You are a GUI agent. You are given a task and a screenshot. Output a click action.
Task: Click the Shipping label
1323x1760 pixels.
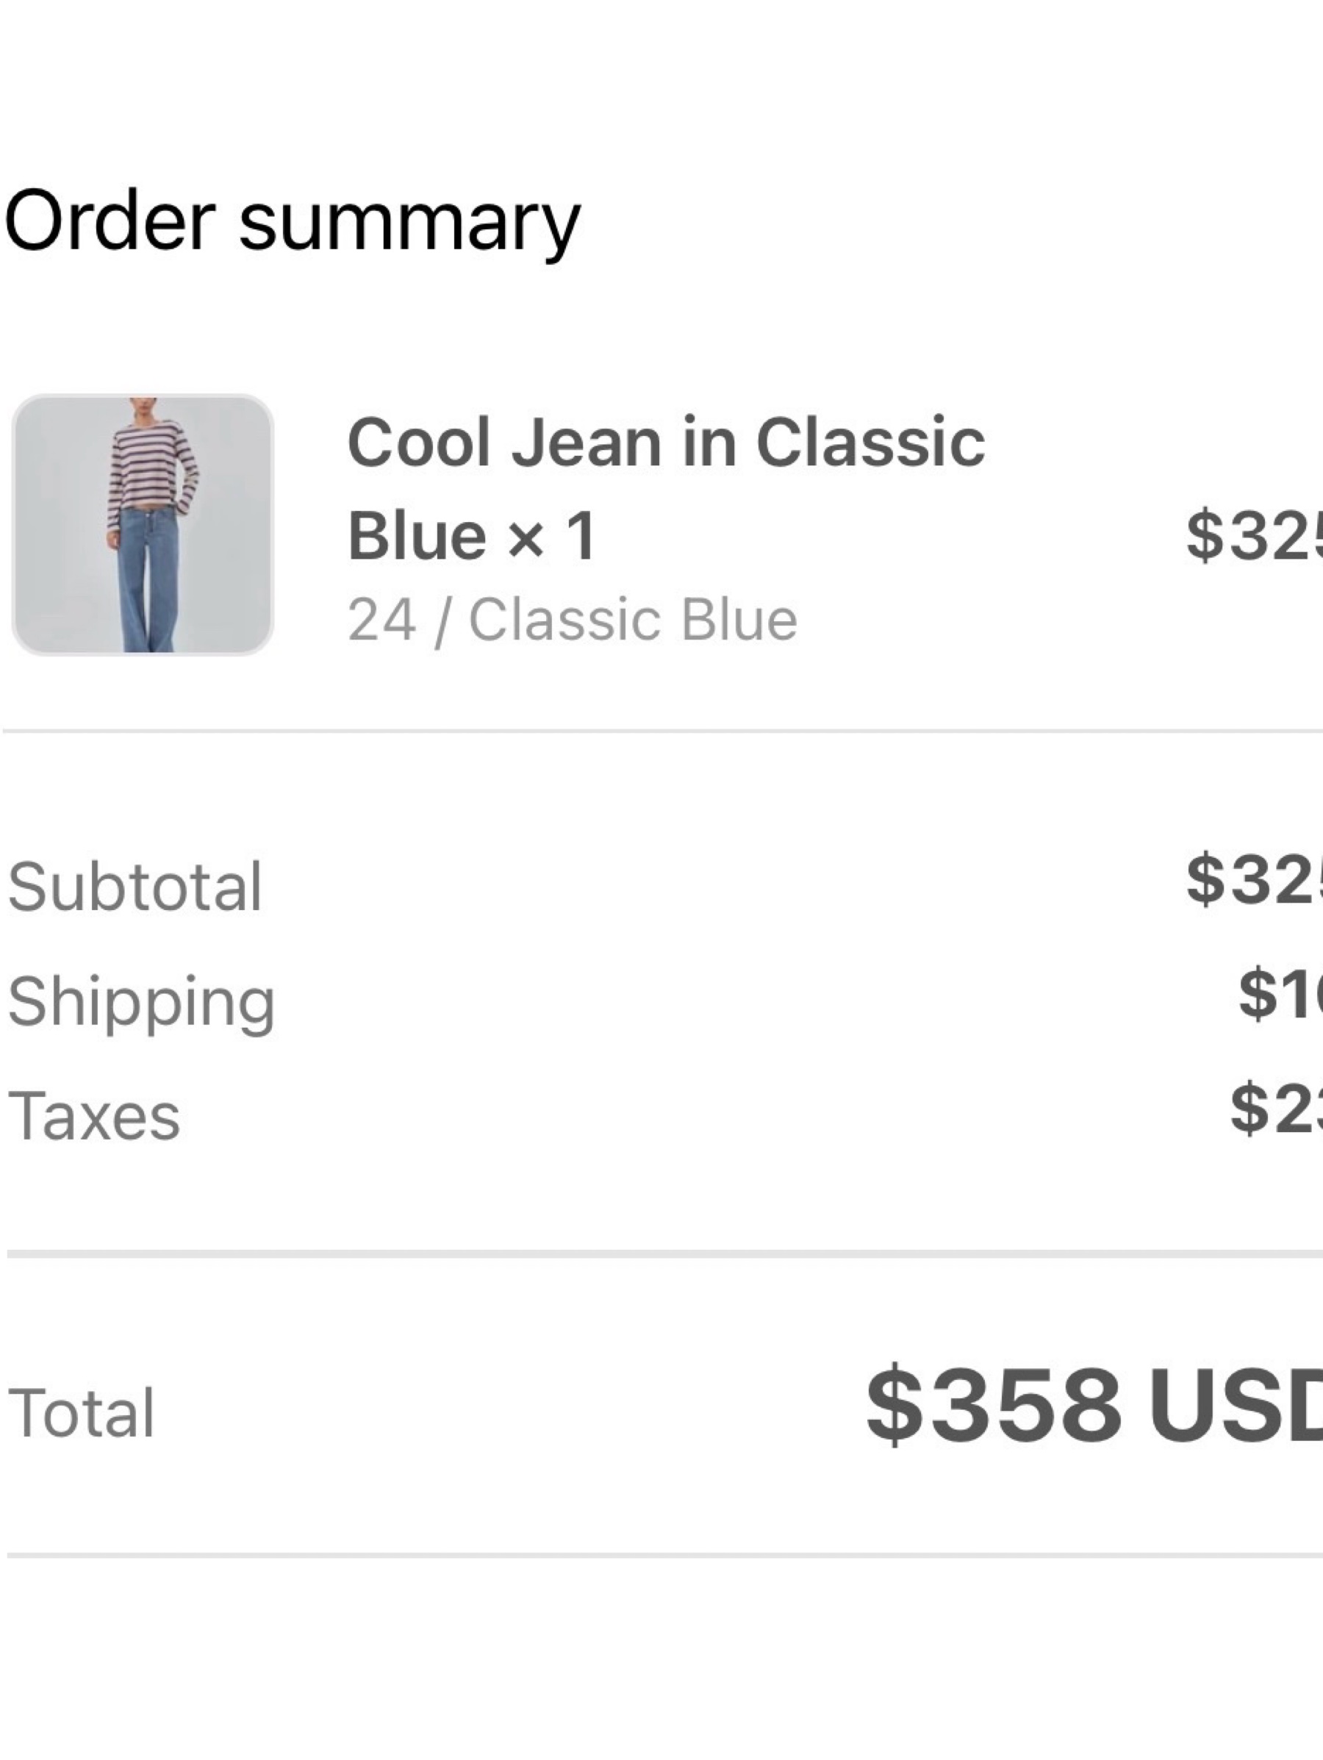tap(142, 1003)
